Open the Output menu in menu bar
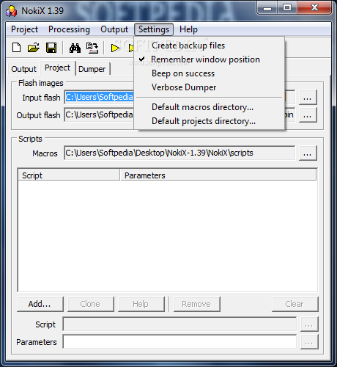This screenshot has height=367, width=337. (114, 29)
